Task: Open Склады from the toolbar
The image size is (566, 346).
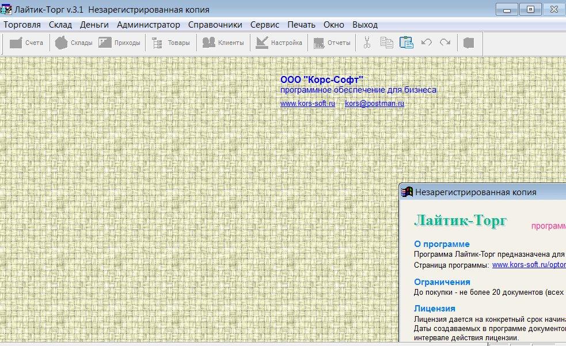Action: (74, 43)
